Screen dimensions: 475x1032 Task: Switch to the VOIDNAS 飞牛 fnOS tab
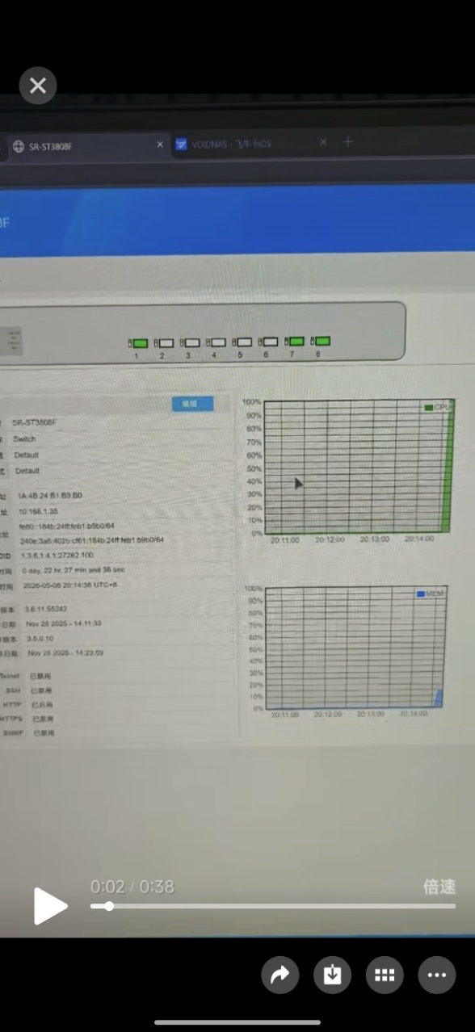(250, 145)
